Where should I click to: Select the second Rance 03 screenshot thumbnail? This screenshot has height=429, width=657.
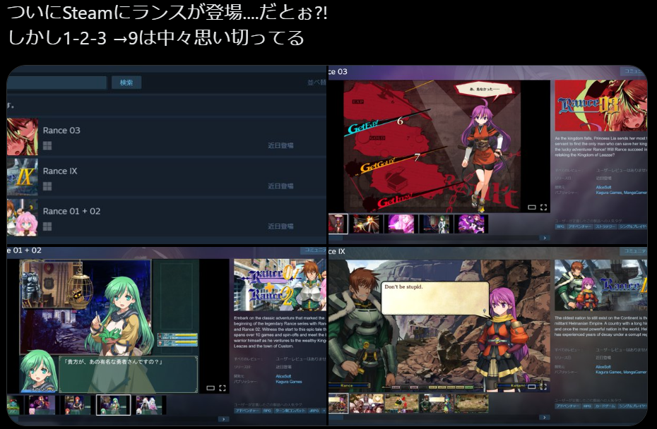click(x=367, y=224)
